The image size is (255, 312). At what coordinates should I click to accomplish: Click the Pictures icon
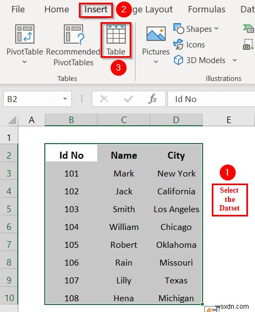coord(156,34)
